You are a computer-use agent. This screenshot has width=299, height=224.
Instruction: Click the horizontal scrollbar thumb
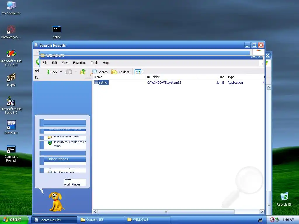(x=166, y=212)
